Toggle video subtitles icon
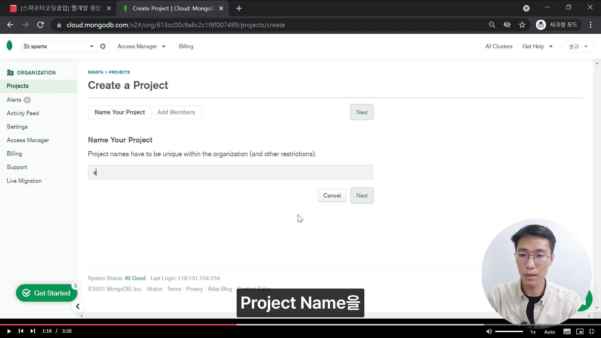Screen dimensions: 601x338 [x=567, y=332]
